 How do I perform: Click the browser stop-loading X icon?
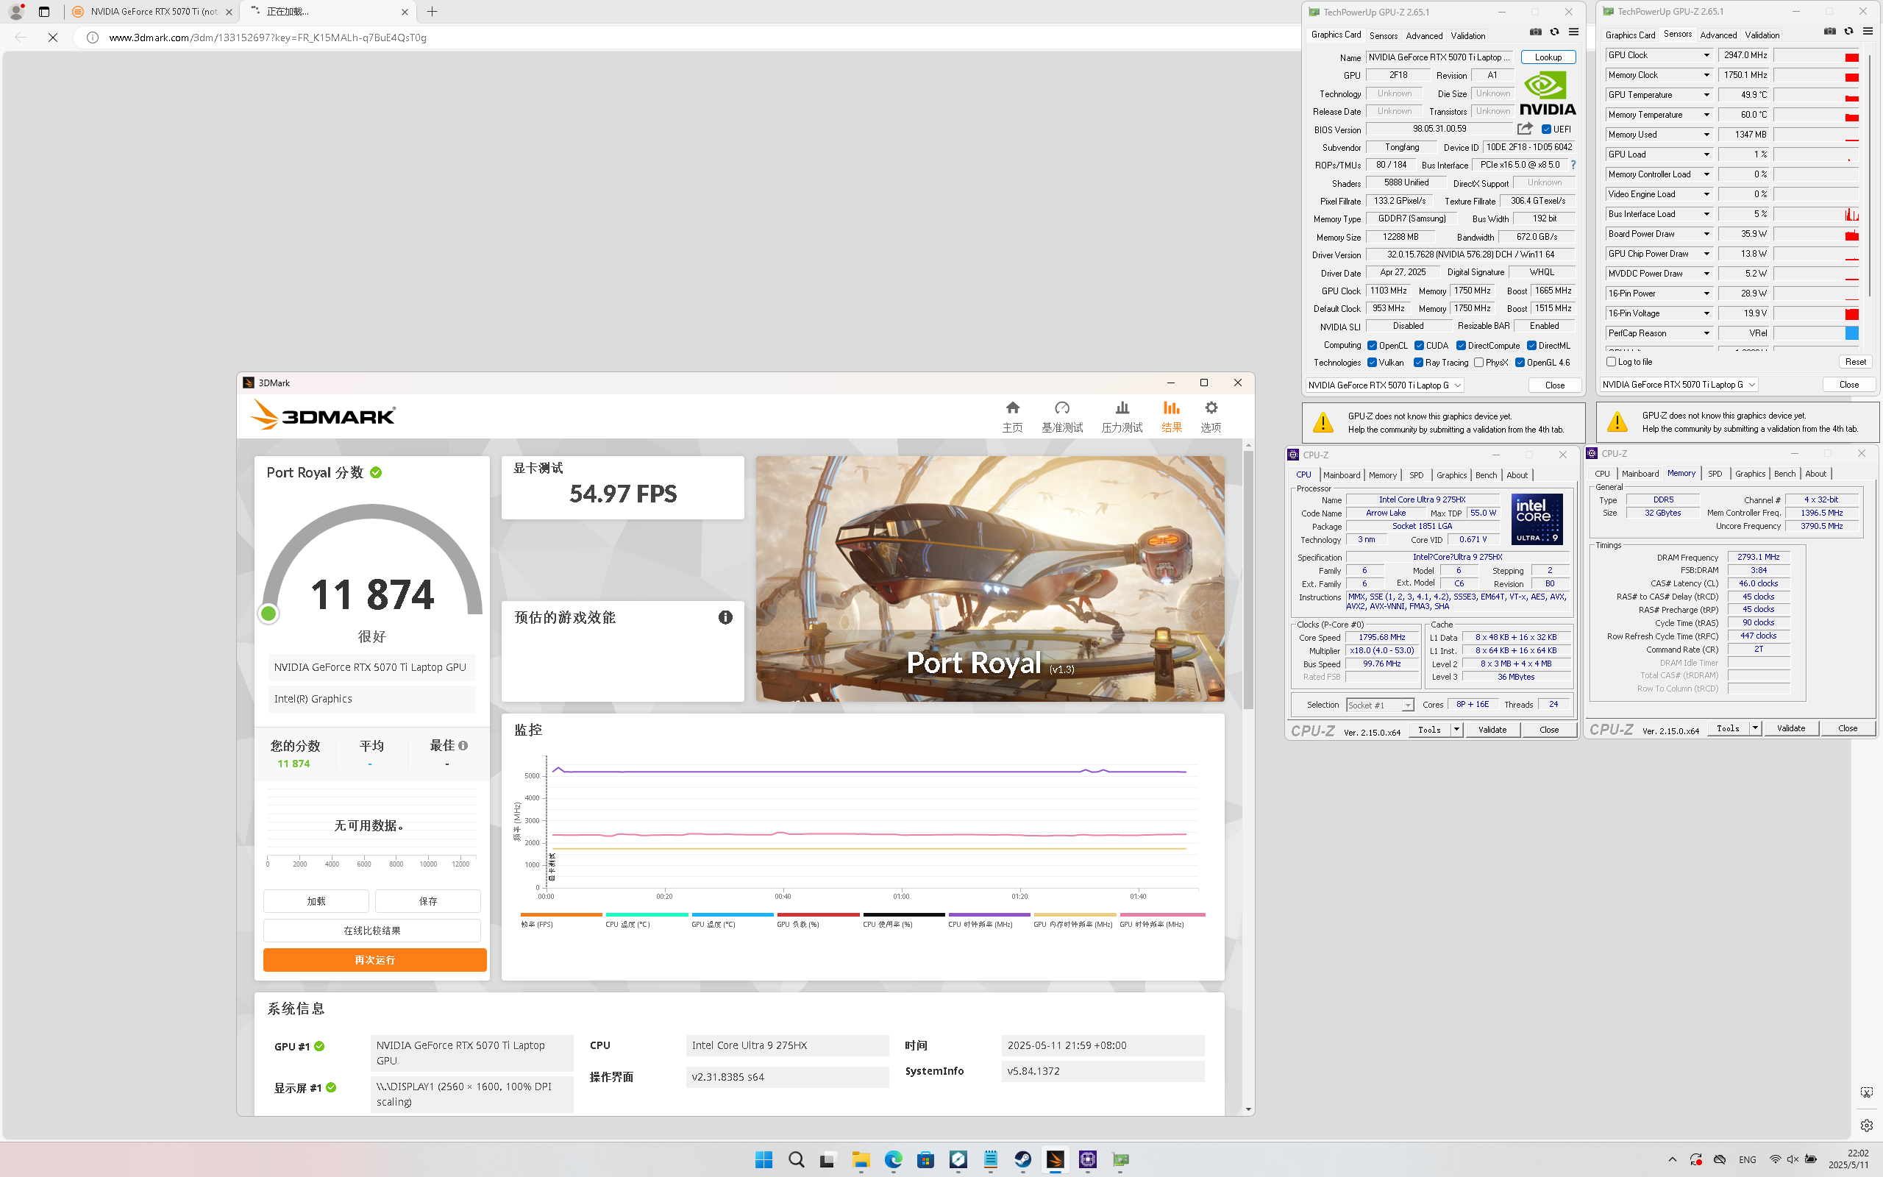point(53,38)
